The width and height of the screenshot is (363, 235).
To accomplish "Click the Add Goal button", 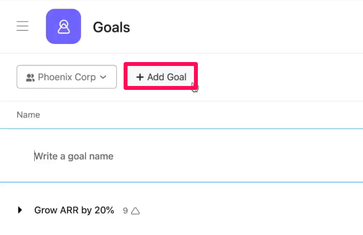I will (x=161, y=77).
